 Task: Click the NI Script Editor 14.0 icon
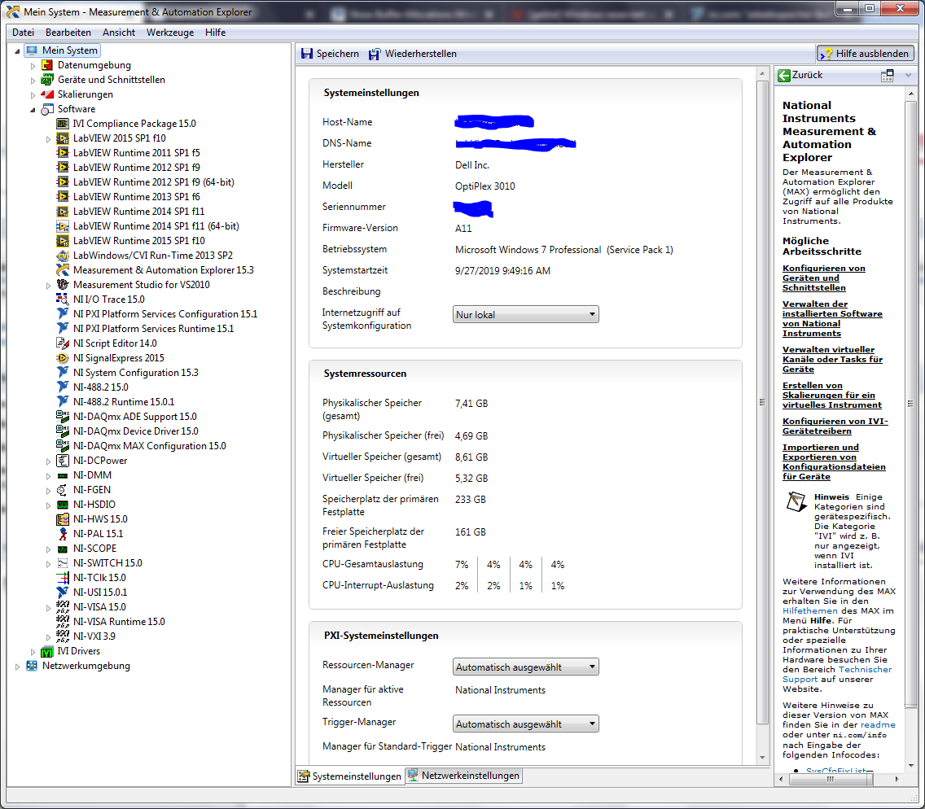pos(63,343)
